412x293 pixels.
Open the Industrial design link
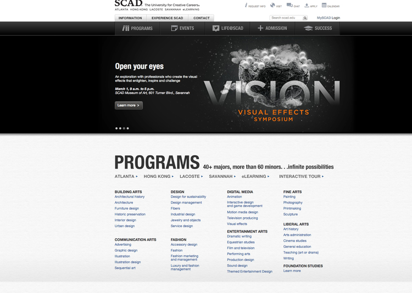point(183,214)
